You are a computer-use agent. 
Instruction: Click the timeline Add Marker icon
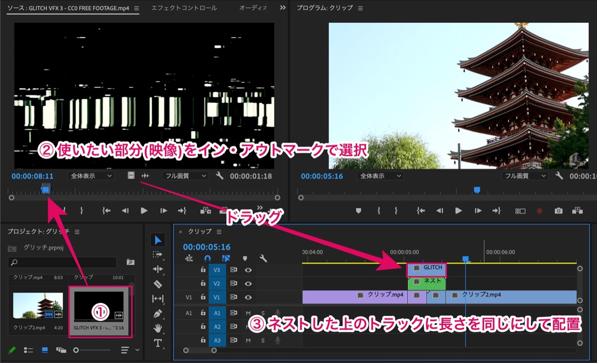pos(245,259)
